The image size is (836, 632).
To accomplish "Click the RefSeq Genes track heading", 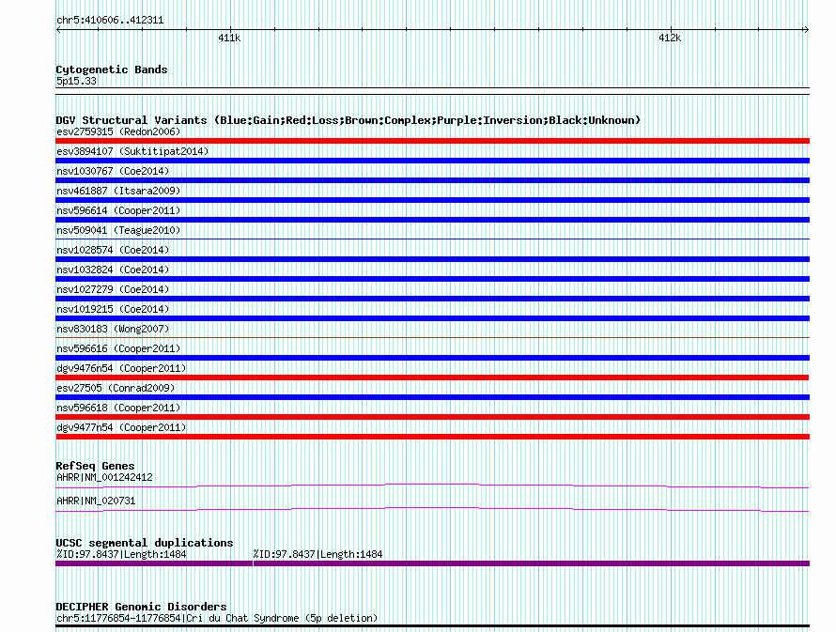I will [x=96, y=466].
